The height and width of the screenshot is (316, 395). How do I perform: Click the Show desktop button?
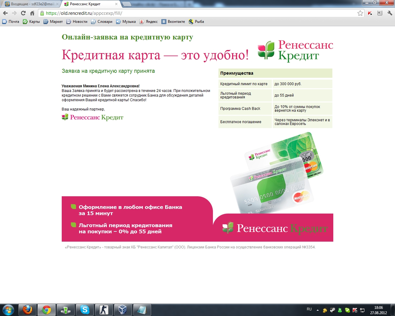[393, 310]
